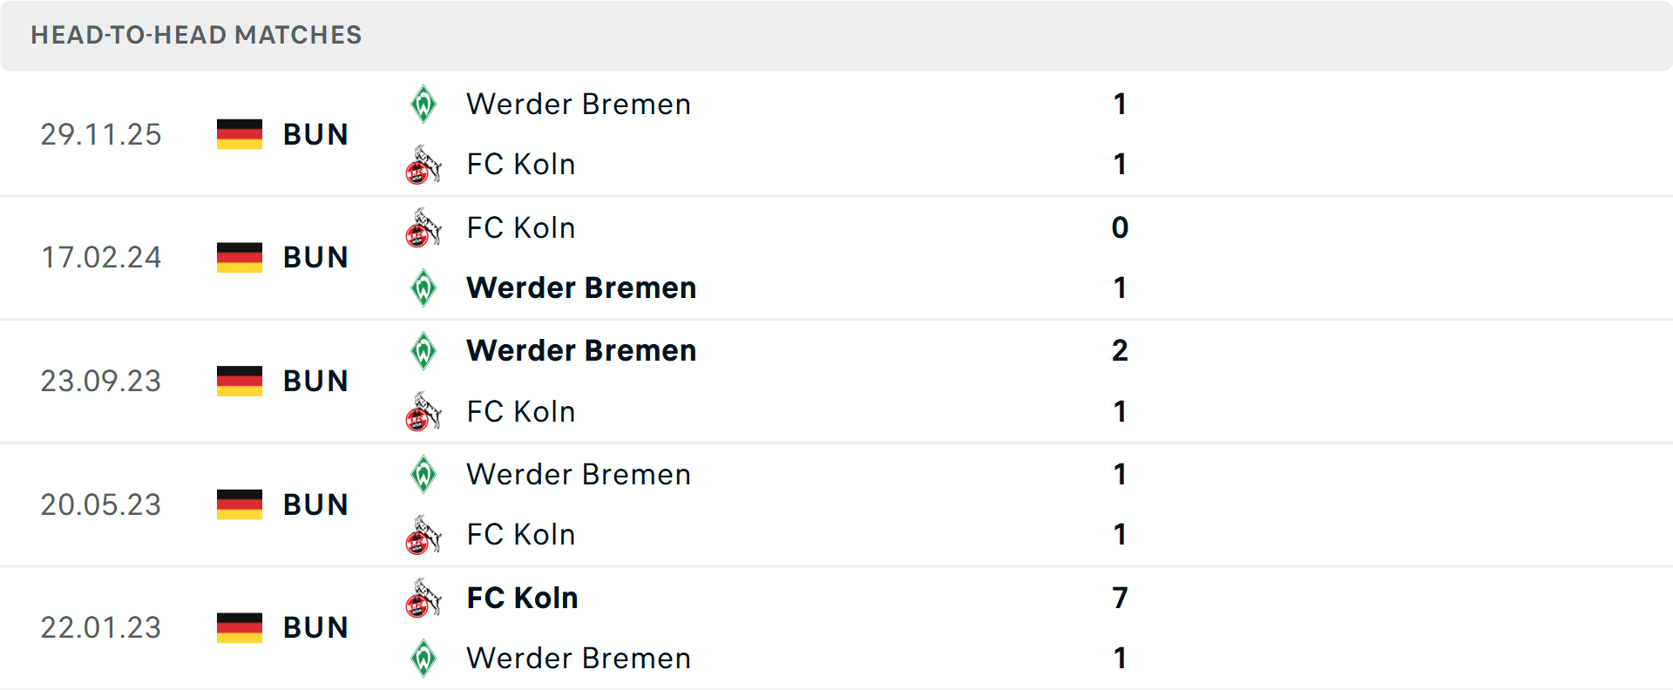This screenshot has width=1673, height=690.
Task: Click the Werder Bremen club crest in the 29.11.25 match
Action: [x=423, y=104]
